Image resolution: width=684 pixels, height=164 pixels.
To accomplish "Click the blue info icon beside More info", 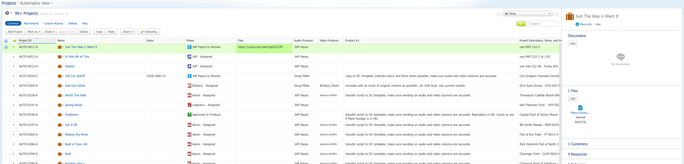I will [577, 24].
